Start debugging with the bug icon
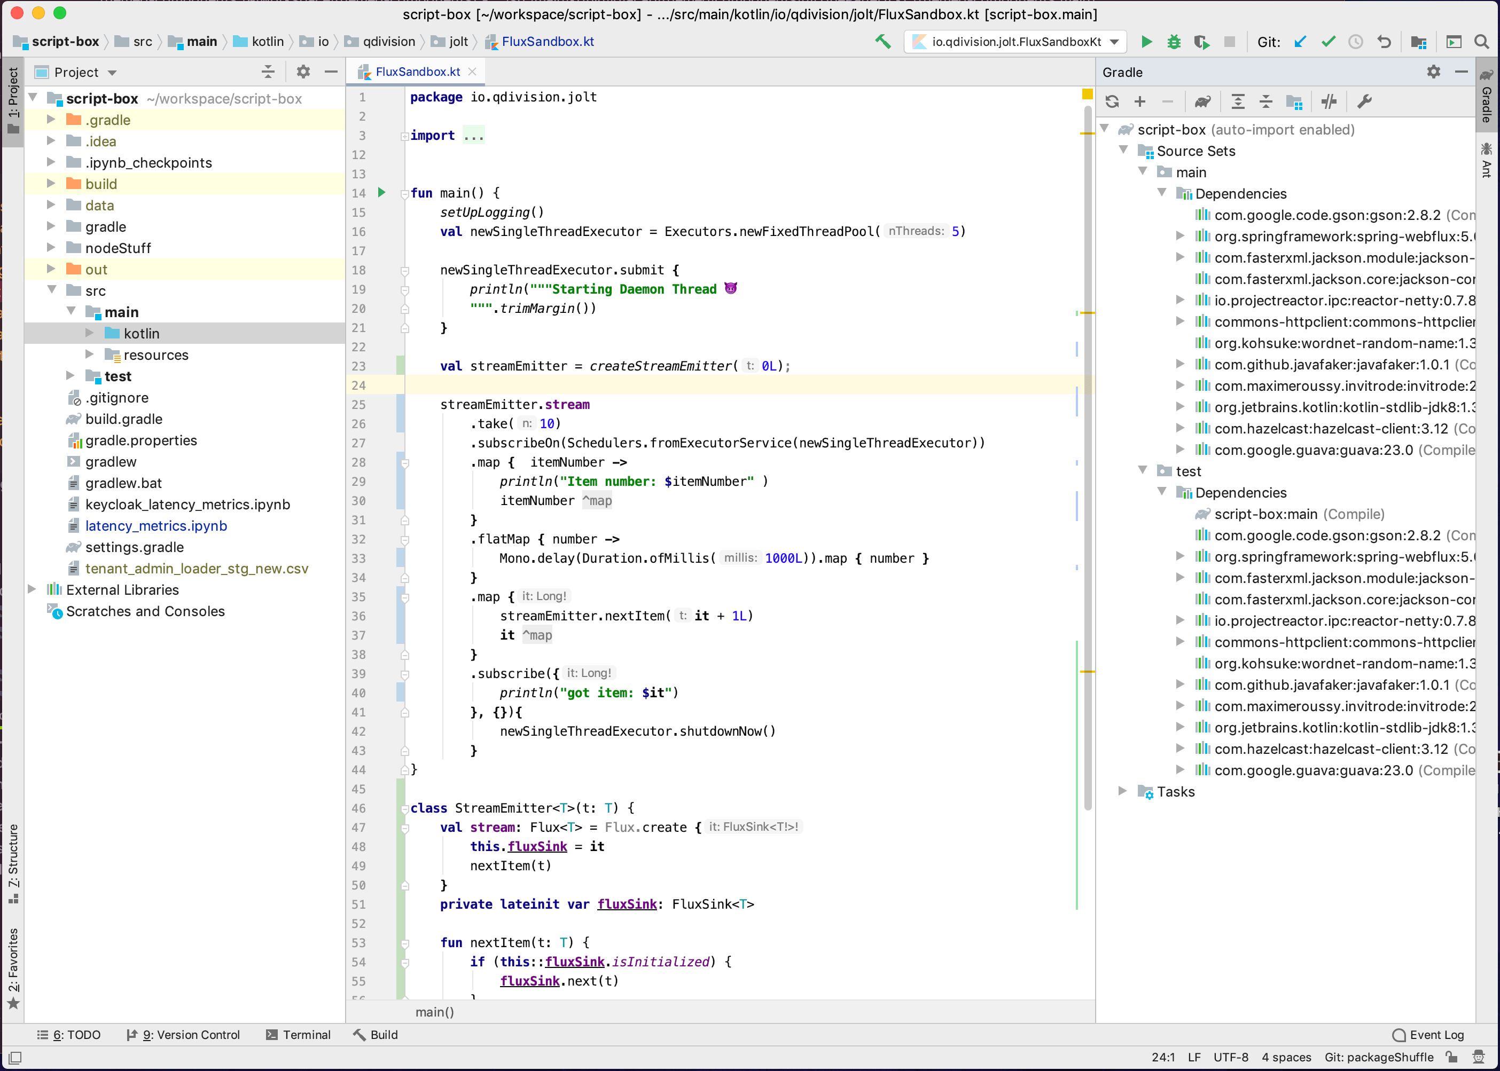1500x1071 pixels. (x=1173, y=42)
